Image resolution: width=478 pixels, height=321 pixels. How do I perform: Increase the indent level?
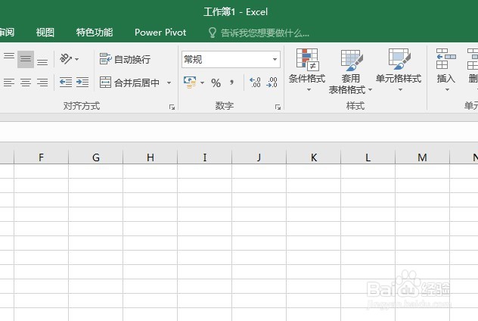point(82,83)
